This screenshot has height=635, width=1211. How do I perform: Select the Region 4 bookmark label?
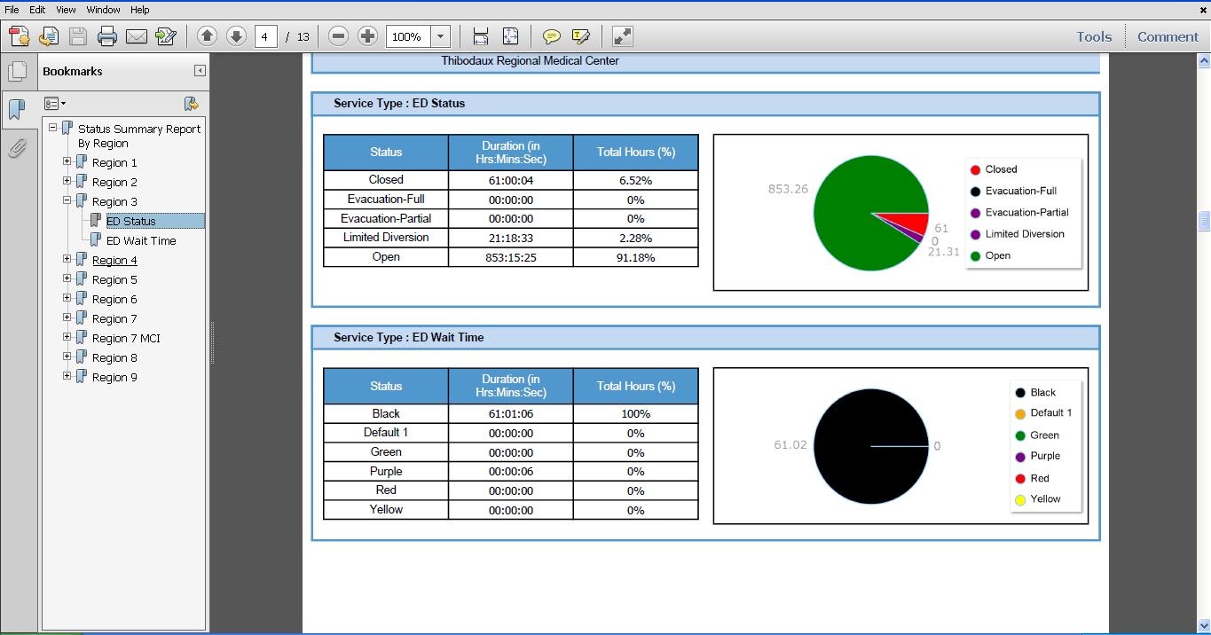point(114,260)
